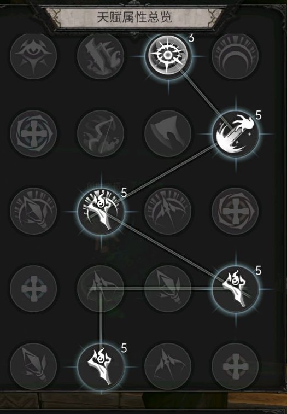
Task: Select the dimmed crescent moon with rays talent
Action: click(235, 56)
